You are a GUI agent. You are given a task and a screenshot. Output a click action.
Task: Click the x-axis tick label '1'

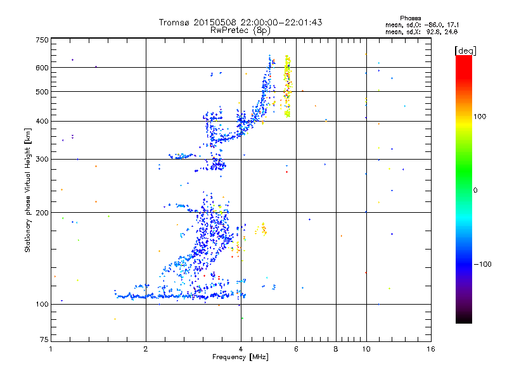pos(51,349)
